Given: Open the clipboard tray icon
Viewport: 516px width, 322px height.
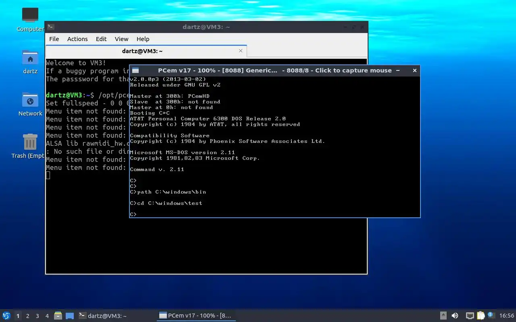Looking at the screenshot, I should click(481, 316).
